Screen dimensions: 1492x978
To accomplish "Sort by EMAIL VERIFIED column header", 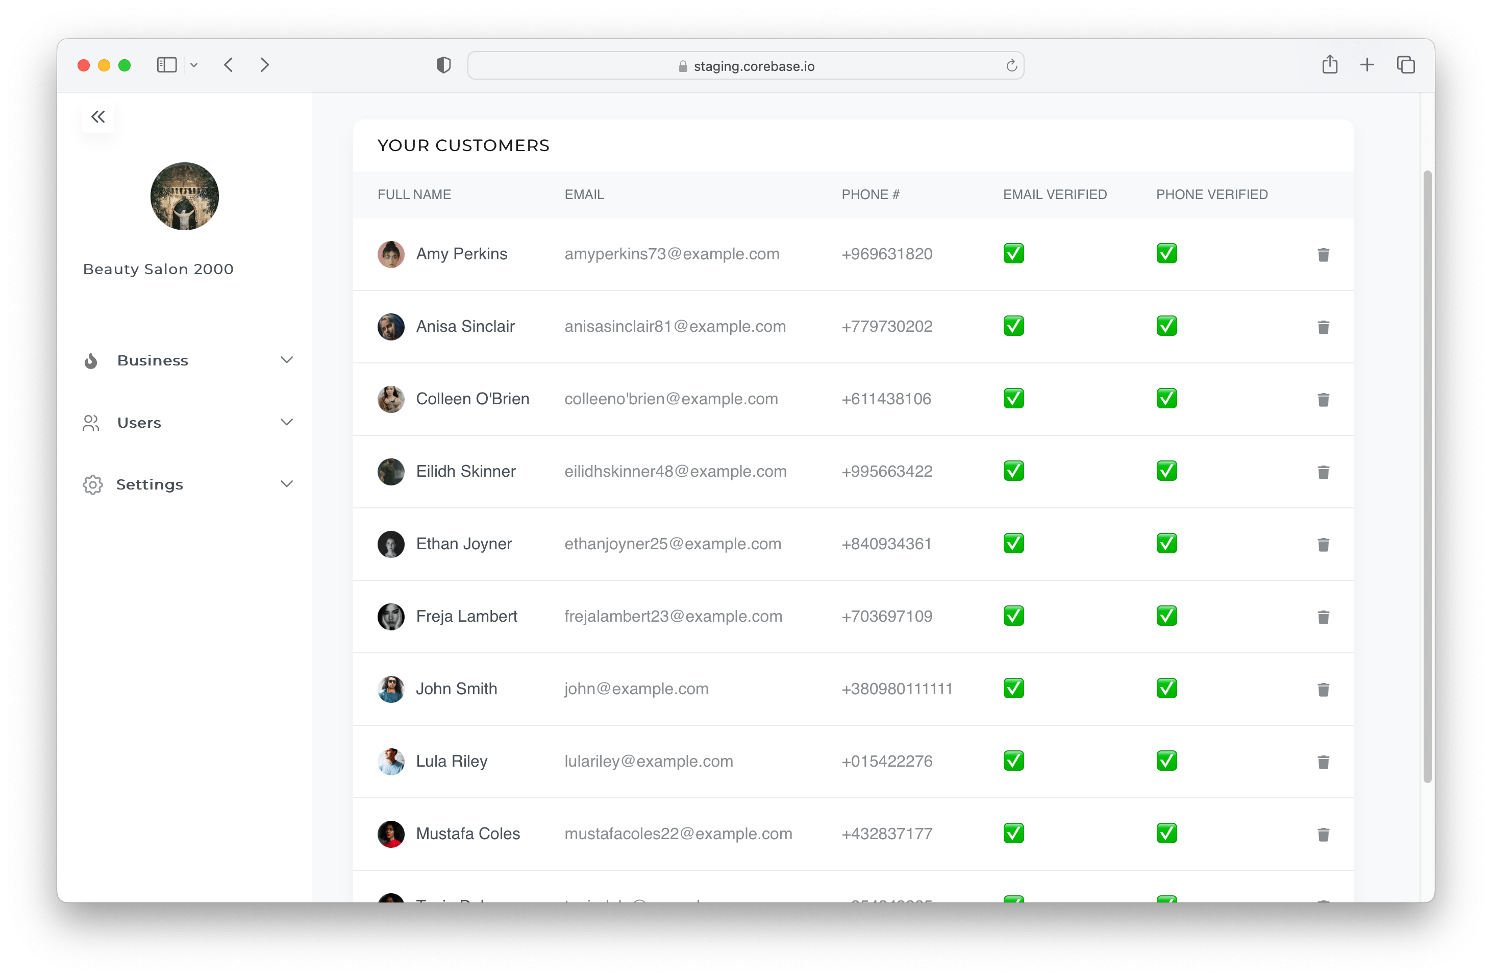I will [1054, 194].
